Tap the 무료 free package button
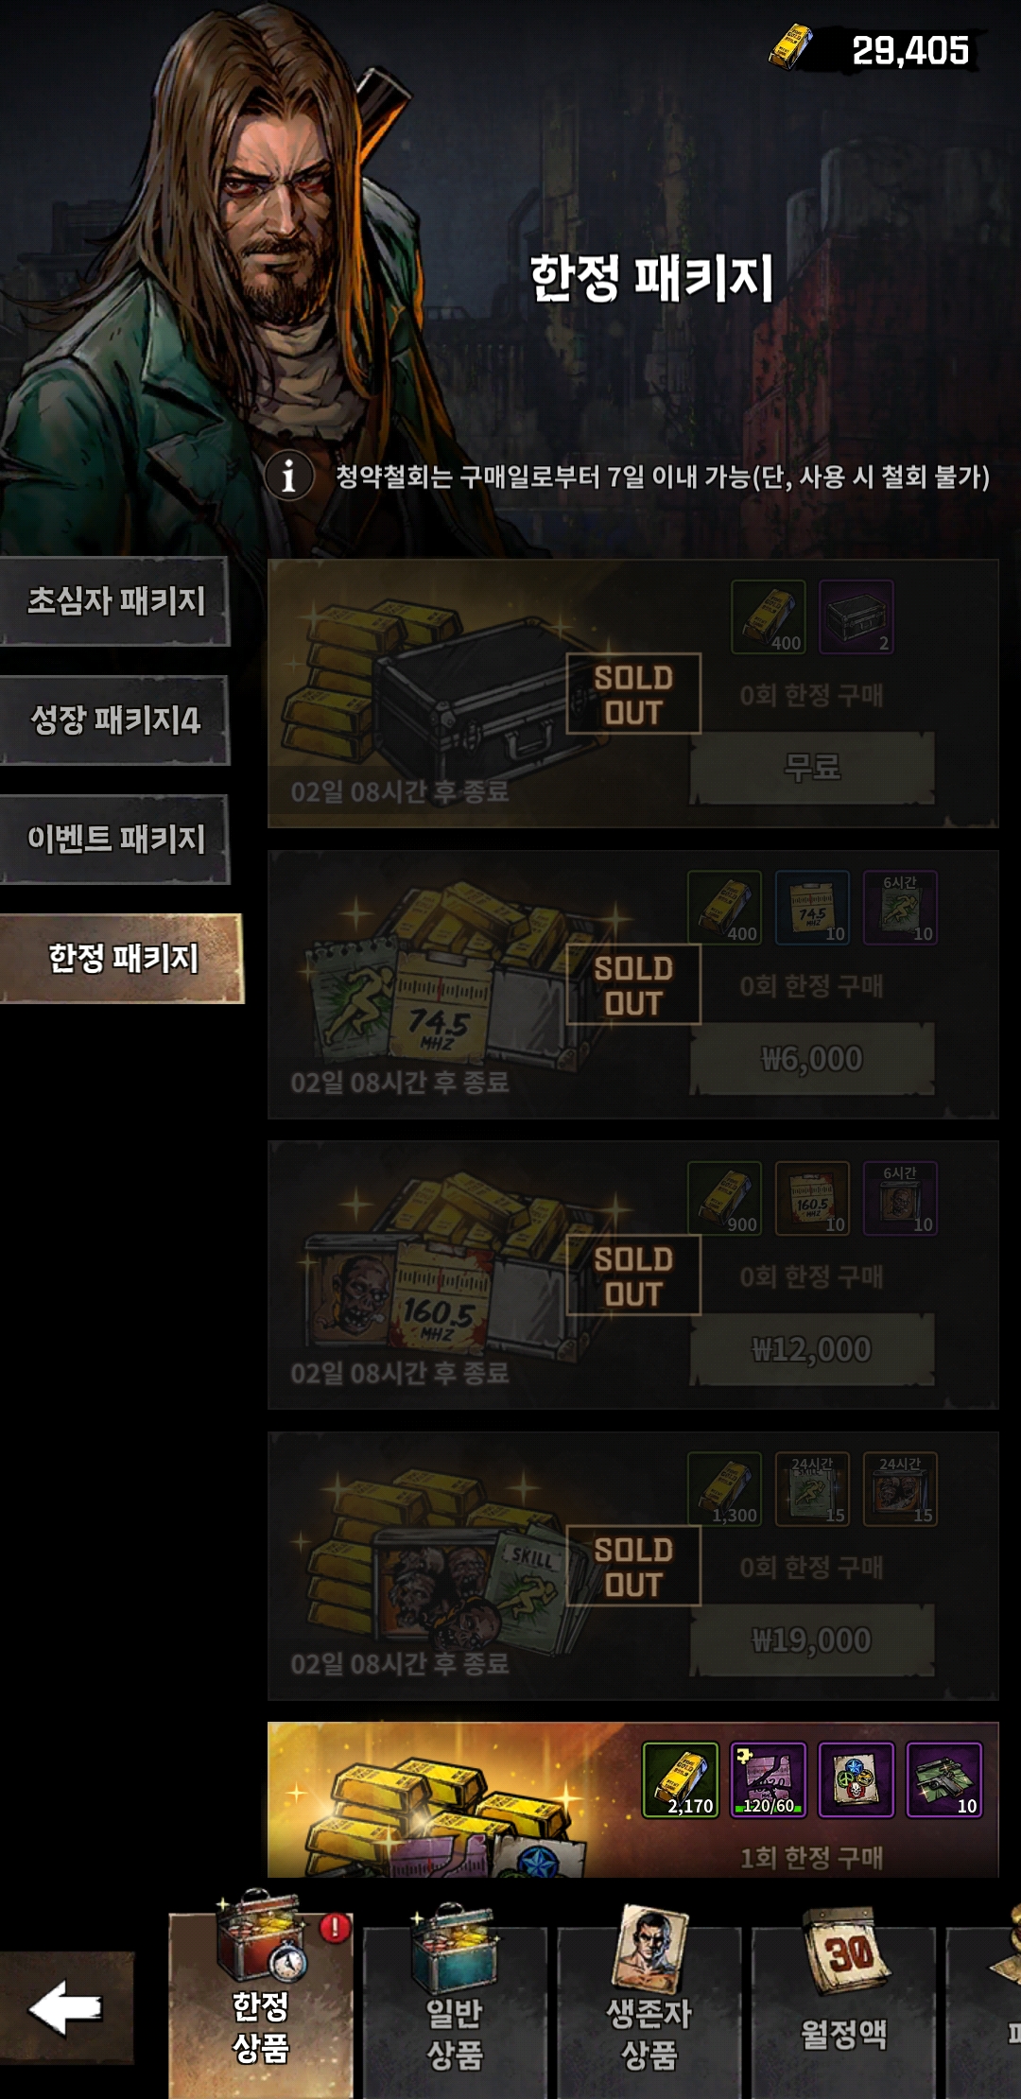1021x2099 pixels. (x=812, y=767)
